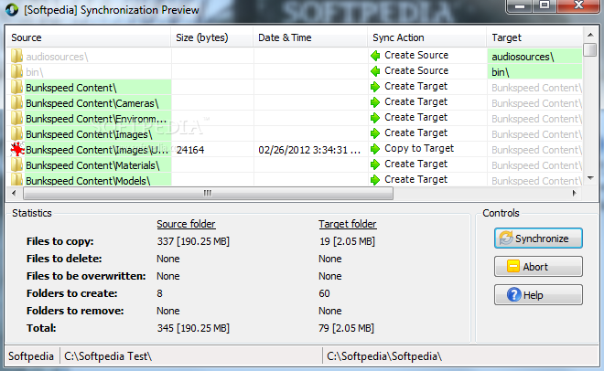Maximize the Synchronization Preview window
The width and height of the screenshot is (604, 371).
pyautogui.click(x=545, y=5)
